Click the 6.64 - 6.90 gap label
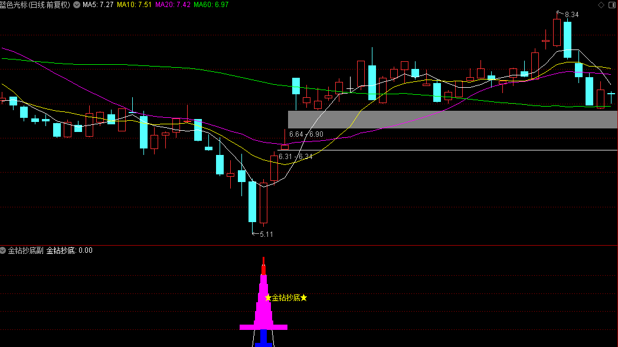The width and height of the screenshot is (618, 347). coord(306,134)
